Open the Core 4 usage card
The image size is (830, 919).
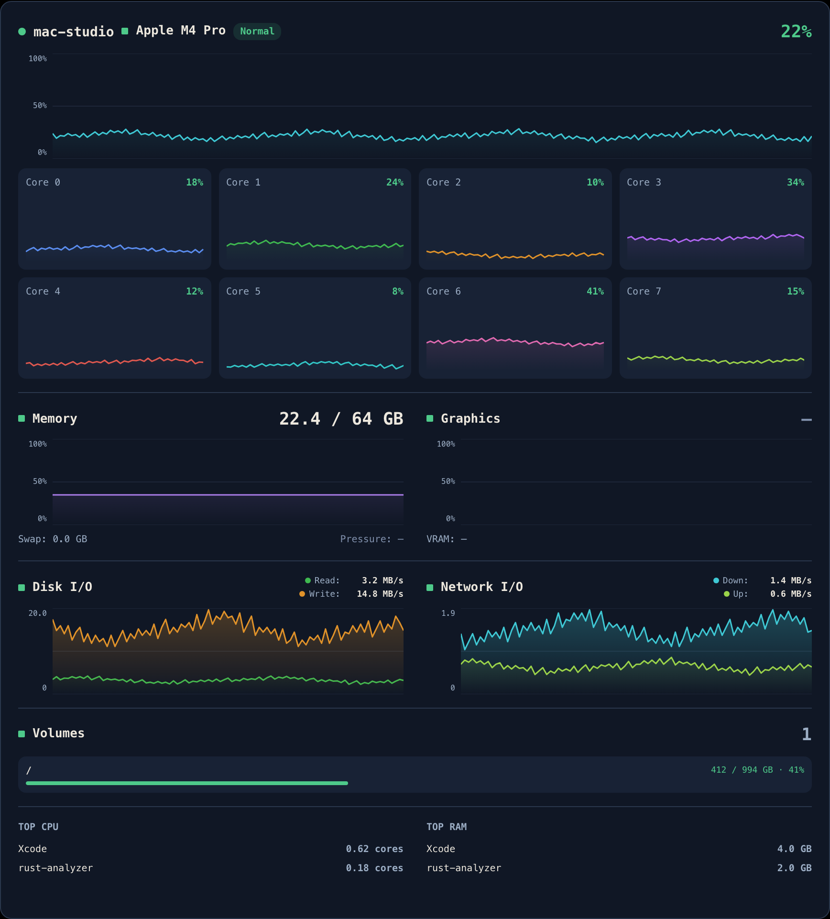pos(115,328)
